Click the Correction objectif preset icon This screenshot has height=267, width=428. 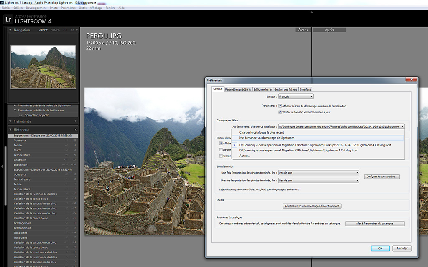[21, 115]
